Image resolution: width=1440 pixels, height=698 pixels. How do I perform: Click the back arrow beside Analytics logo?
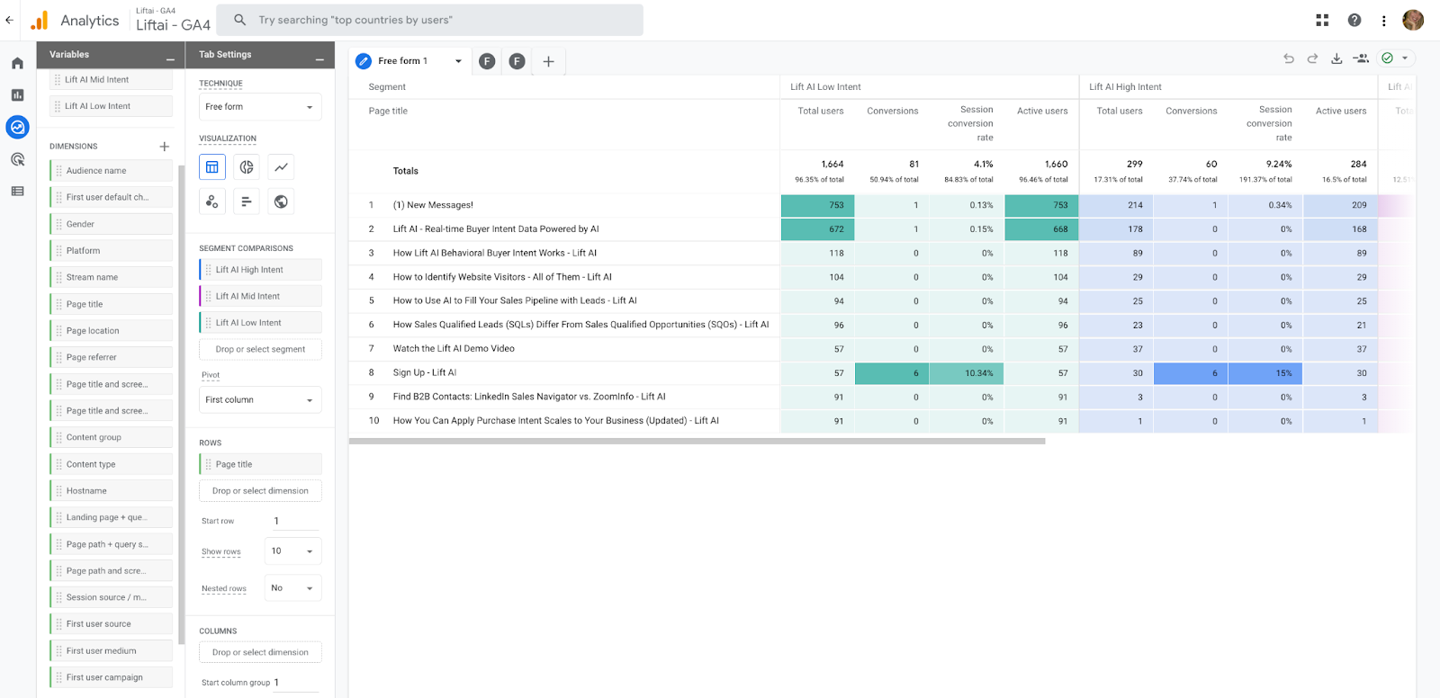[x=9, y=20]
